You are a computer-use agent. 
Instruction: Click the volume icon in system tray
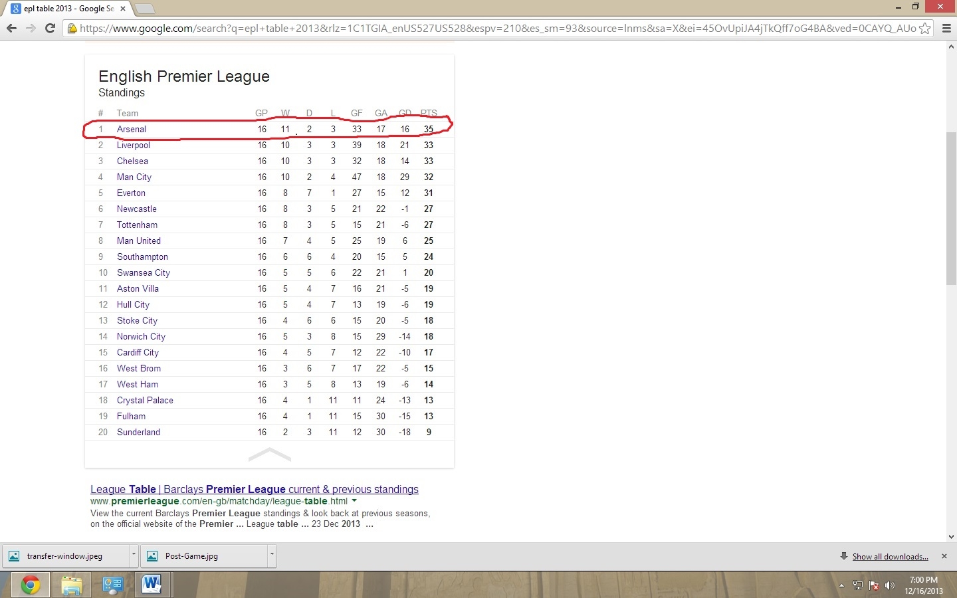point(890,585)
